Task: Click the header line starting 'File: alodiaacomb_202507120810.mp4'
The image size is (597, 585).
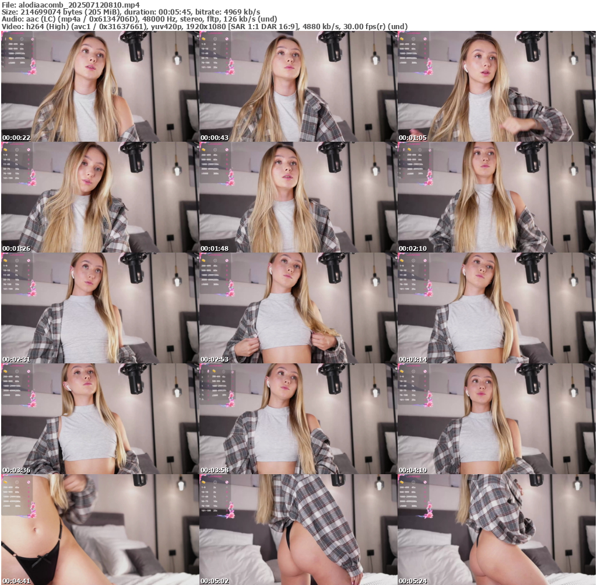Action: tap(71, 5)
